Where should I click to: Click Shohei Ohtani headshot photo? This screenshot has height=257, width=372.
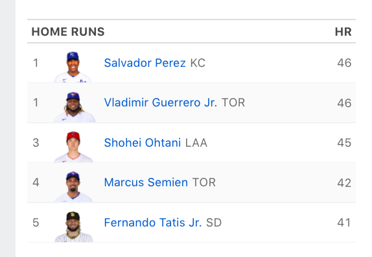coord(73,147)
